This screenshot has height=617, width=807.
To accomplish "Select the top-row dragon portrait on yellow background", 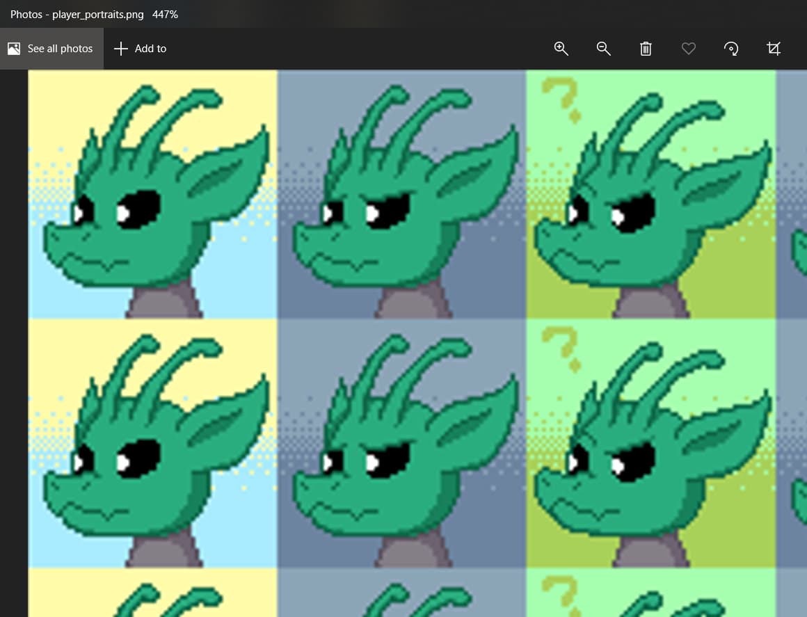I will click(x=153, y=195).
